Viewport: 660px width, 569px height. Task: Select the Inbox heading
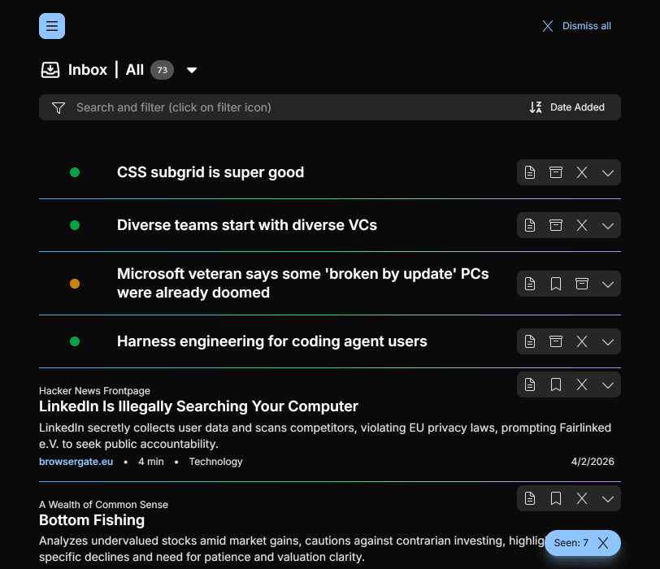[x=87, y=70]
